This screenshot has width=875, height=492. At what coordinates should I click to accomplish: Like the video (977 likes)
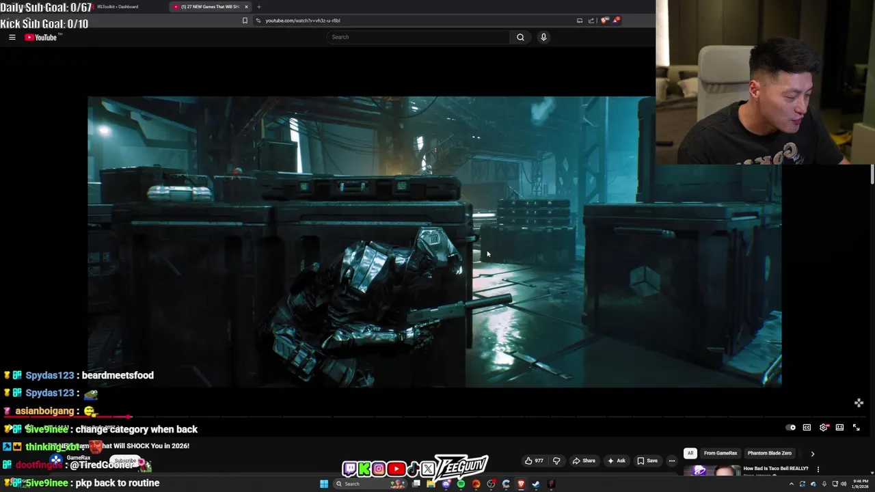pos(534,461)
